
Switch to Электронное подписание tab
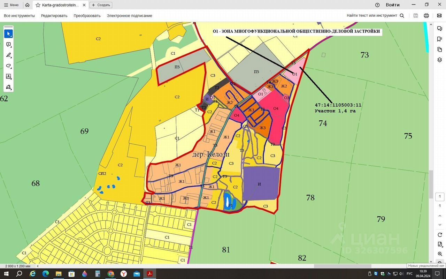click(129, 16)
